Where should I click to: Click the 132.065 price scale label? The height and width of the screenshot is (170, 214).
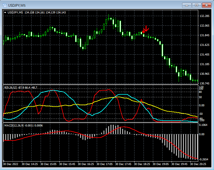[204, 26]
